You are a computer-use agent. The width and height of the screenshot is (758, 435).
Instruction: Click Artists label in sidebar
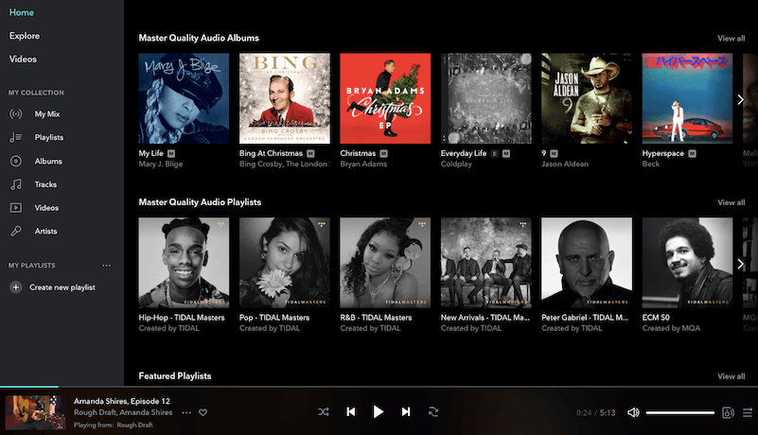46,231
